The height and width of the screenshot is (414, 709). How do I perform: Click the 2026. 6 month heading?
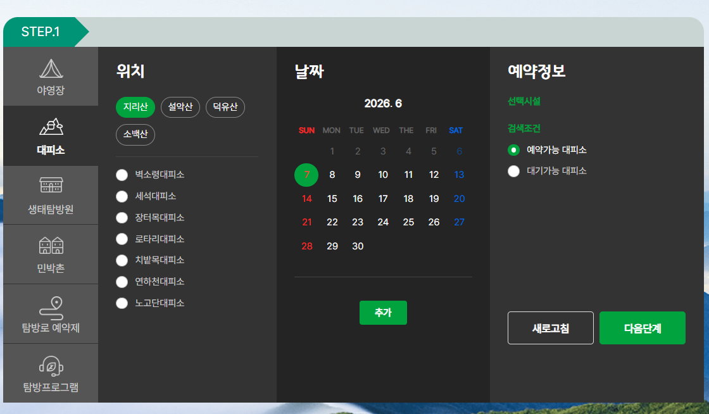click(383, 104)
